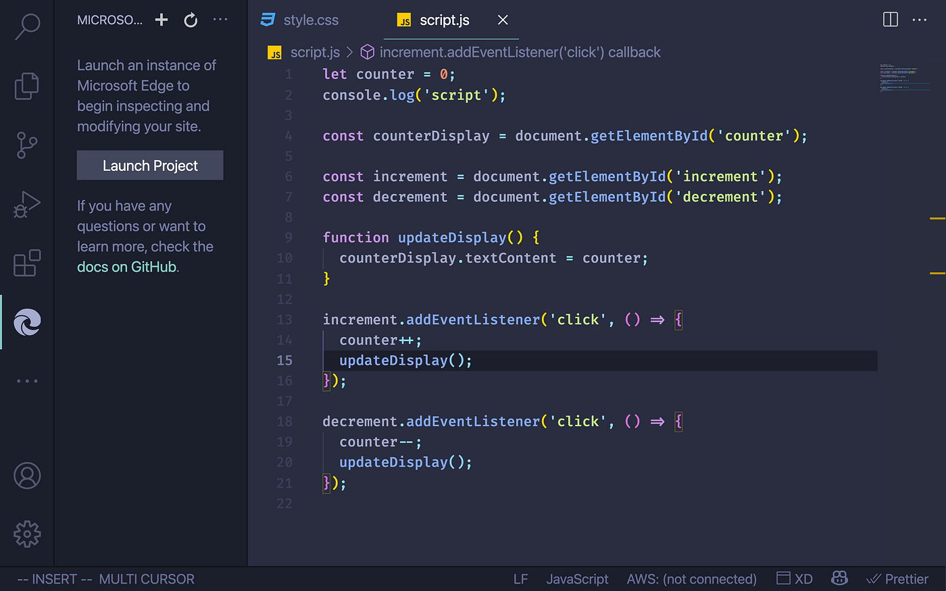This screenshot has height=591, width=946.
Task: Refresh the Edge instances list
Action: click(x=191, y=20)
